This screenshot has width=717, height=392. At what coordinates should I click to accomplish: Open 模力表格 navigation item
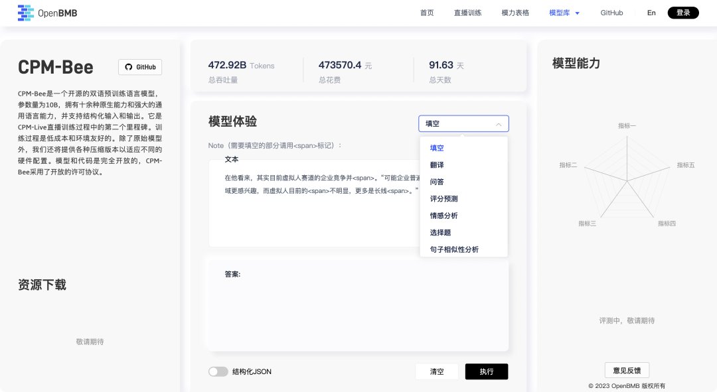click(515, 13)
